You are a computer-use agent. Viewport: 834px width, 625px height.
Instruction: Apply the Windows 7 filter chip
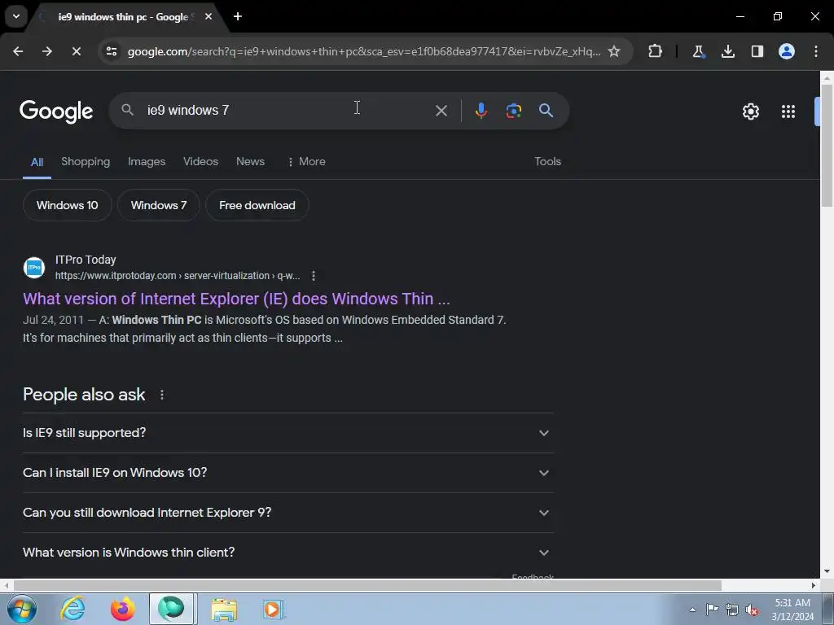pyautogui.click(x=159, y=205)
